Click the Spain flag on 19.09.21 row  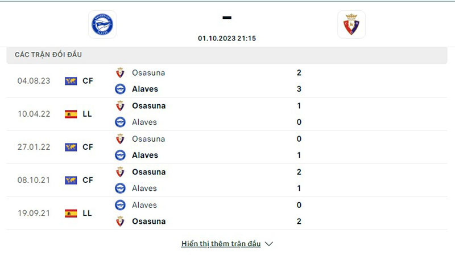tap(71, 213)
